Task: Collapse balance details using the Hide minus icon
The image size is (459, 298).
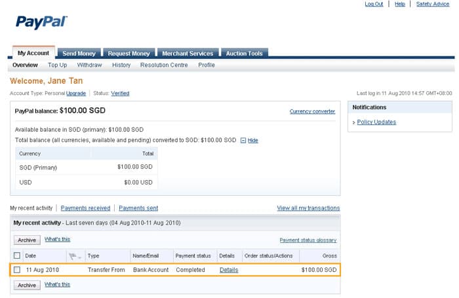Action: 243,140
